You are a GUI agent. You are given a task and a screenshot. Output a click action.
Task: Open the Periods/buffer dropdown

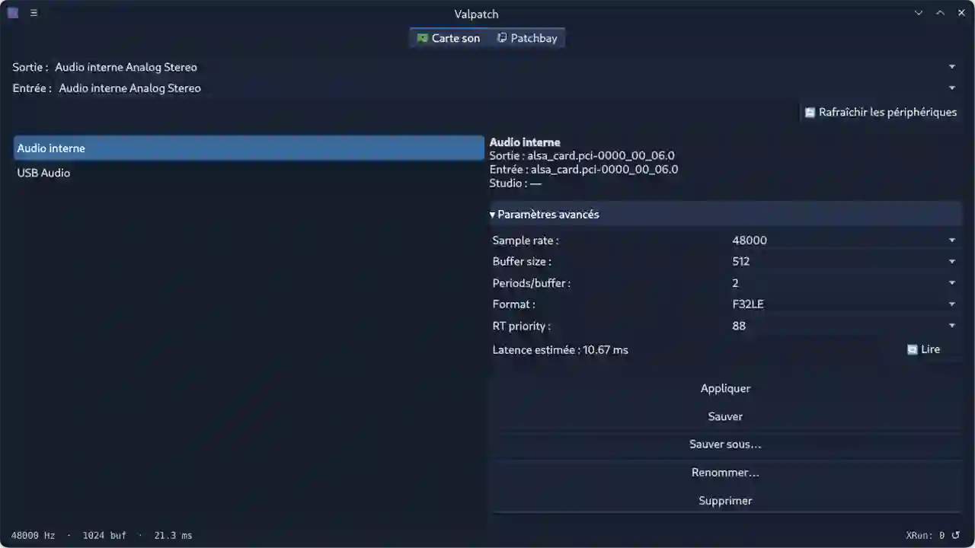(x=844, y=283)
